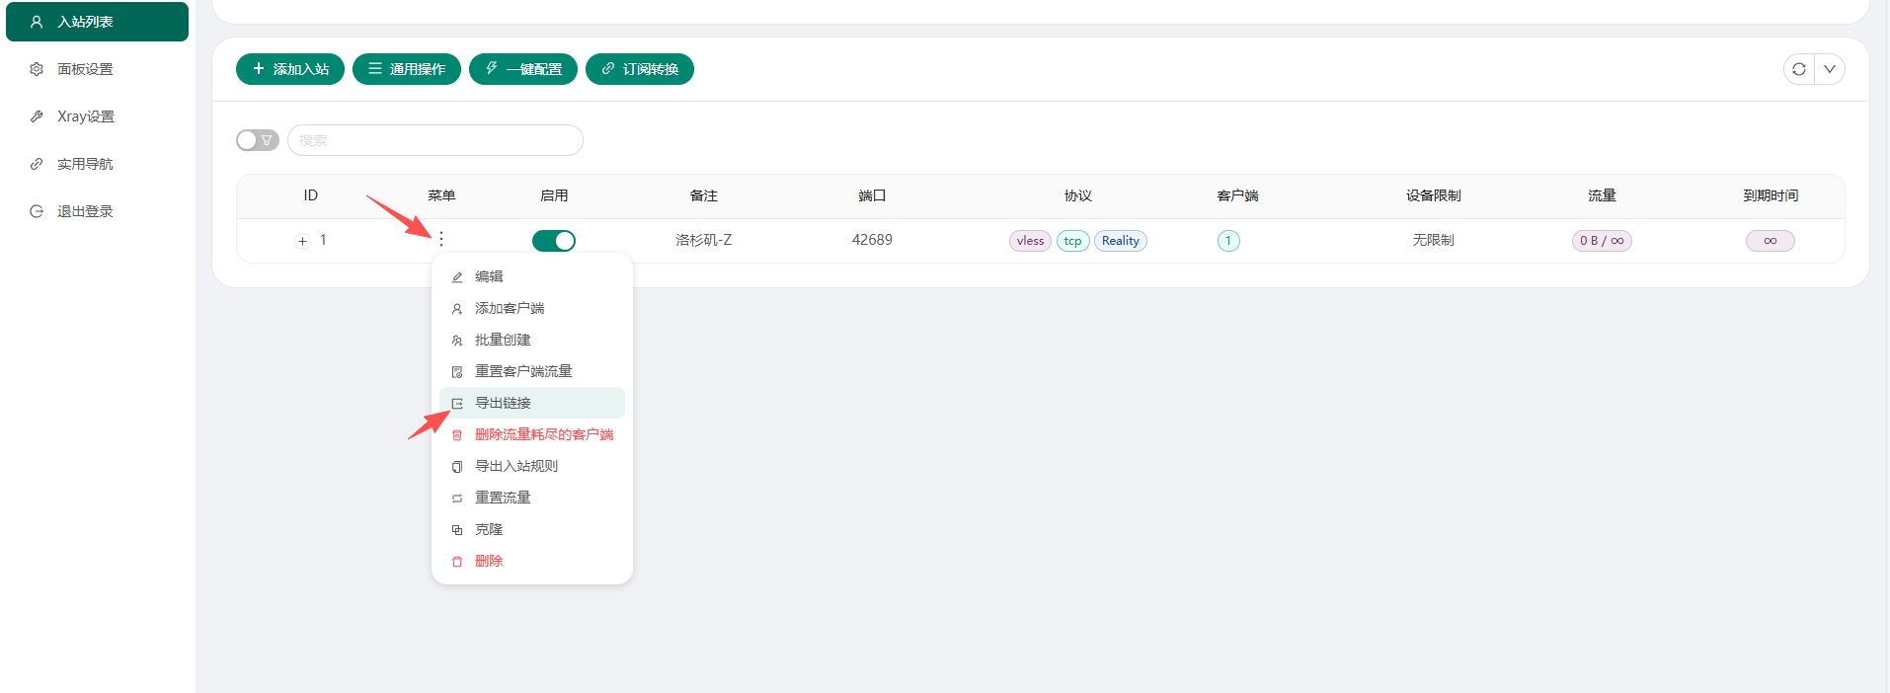Click the gear icon beside 面板设置
Screen dimensions: 1890x693
point(37,69)
